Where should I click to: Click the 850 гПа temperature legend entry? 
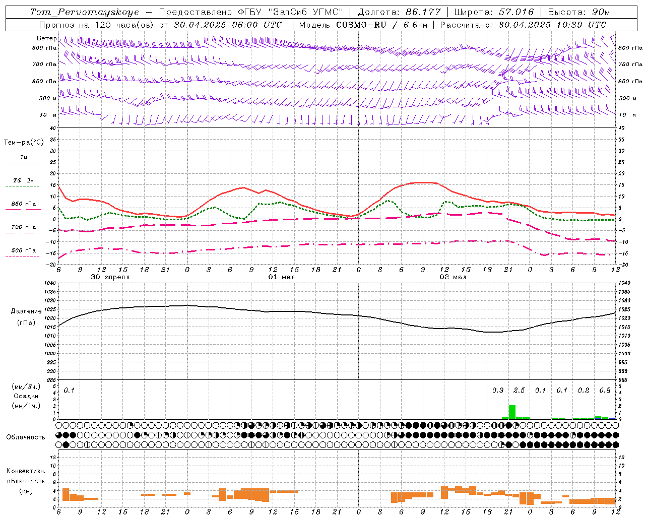point(23,204)
